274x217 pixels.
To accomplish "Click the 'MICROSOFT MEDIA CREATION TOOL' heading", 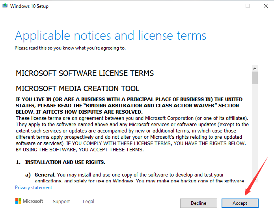I will point(77,88).
